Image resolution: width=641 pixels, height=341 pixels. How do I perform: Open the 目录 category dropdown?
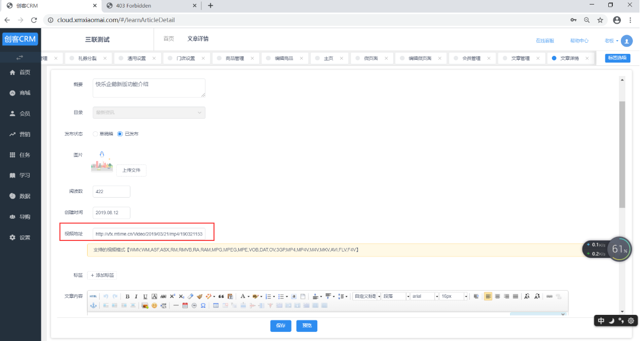click(149, 113)
